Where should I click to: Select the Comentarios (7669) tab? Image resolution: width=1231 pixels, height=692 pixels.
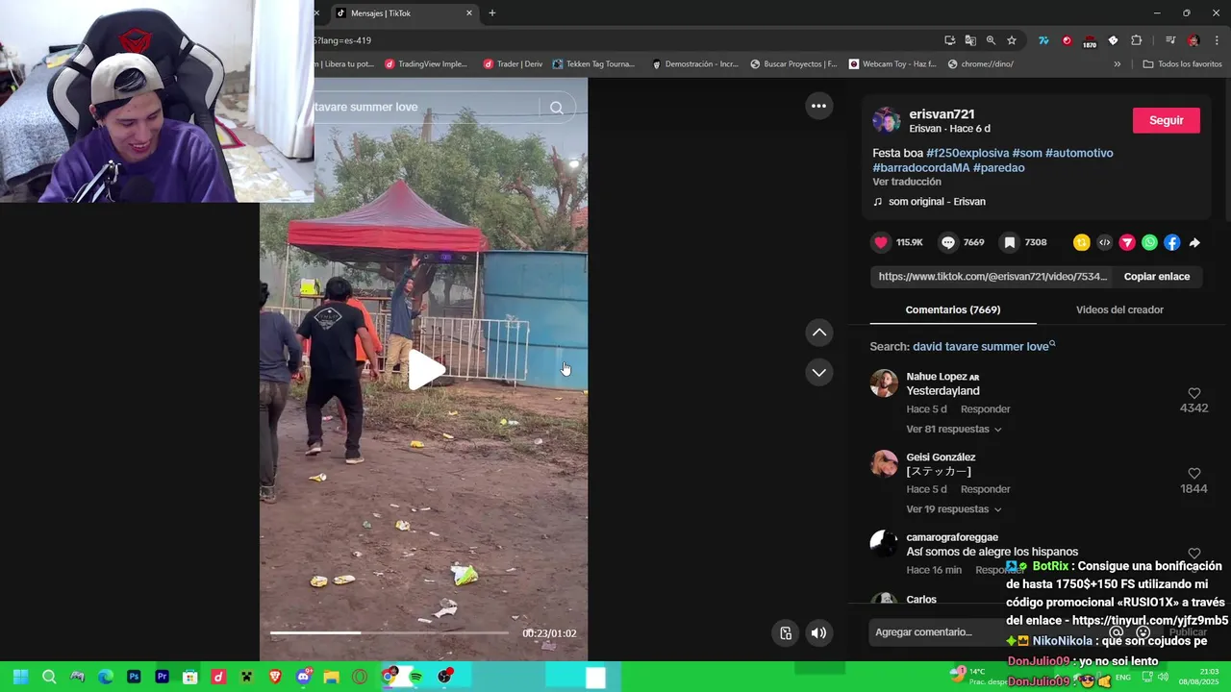click(x=953, y=309)
